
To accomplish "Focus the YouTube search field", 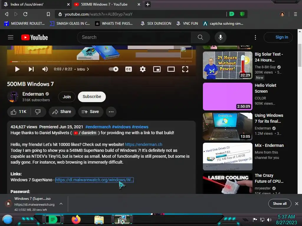I will (x=134, y=37).
